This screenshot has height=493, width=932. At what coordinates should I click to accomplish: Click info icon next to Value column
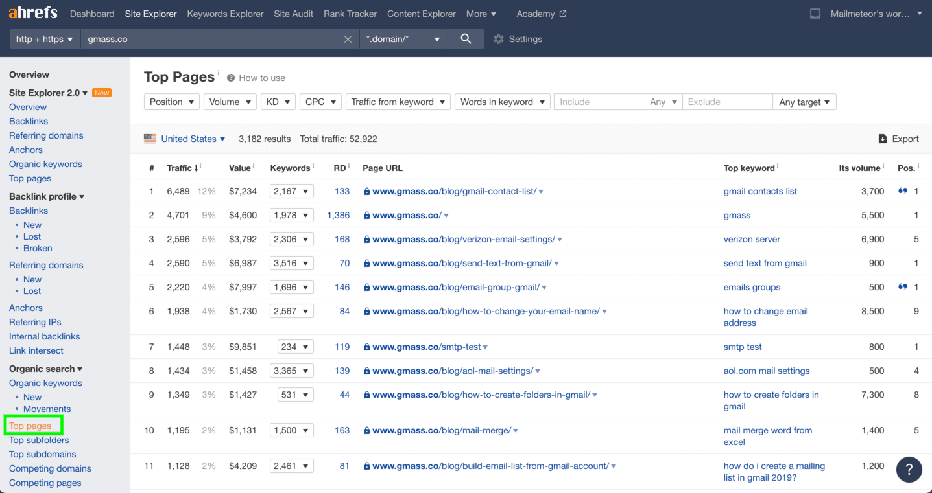[254, 166]
